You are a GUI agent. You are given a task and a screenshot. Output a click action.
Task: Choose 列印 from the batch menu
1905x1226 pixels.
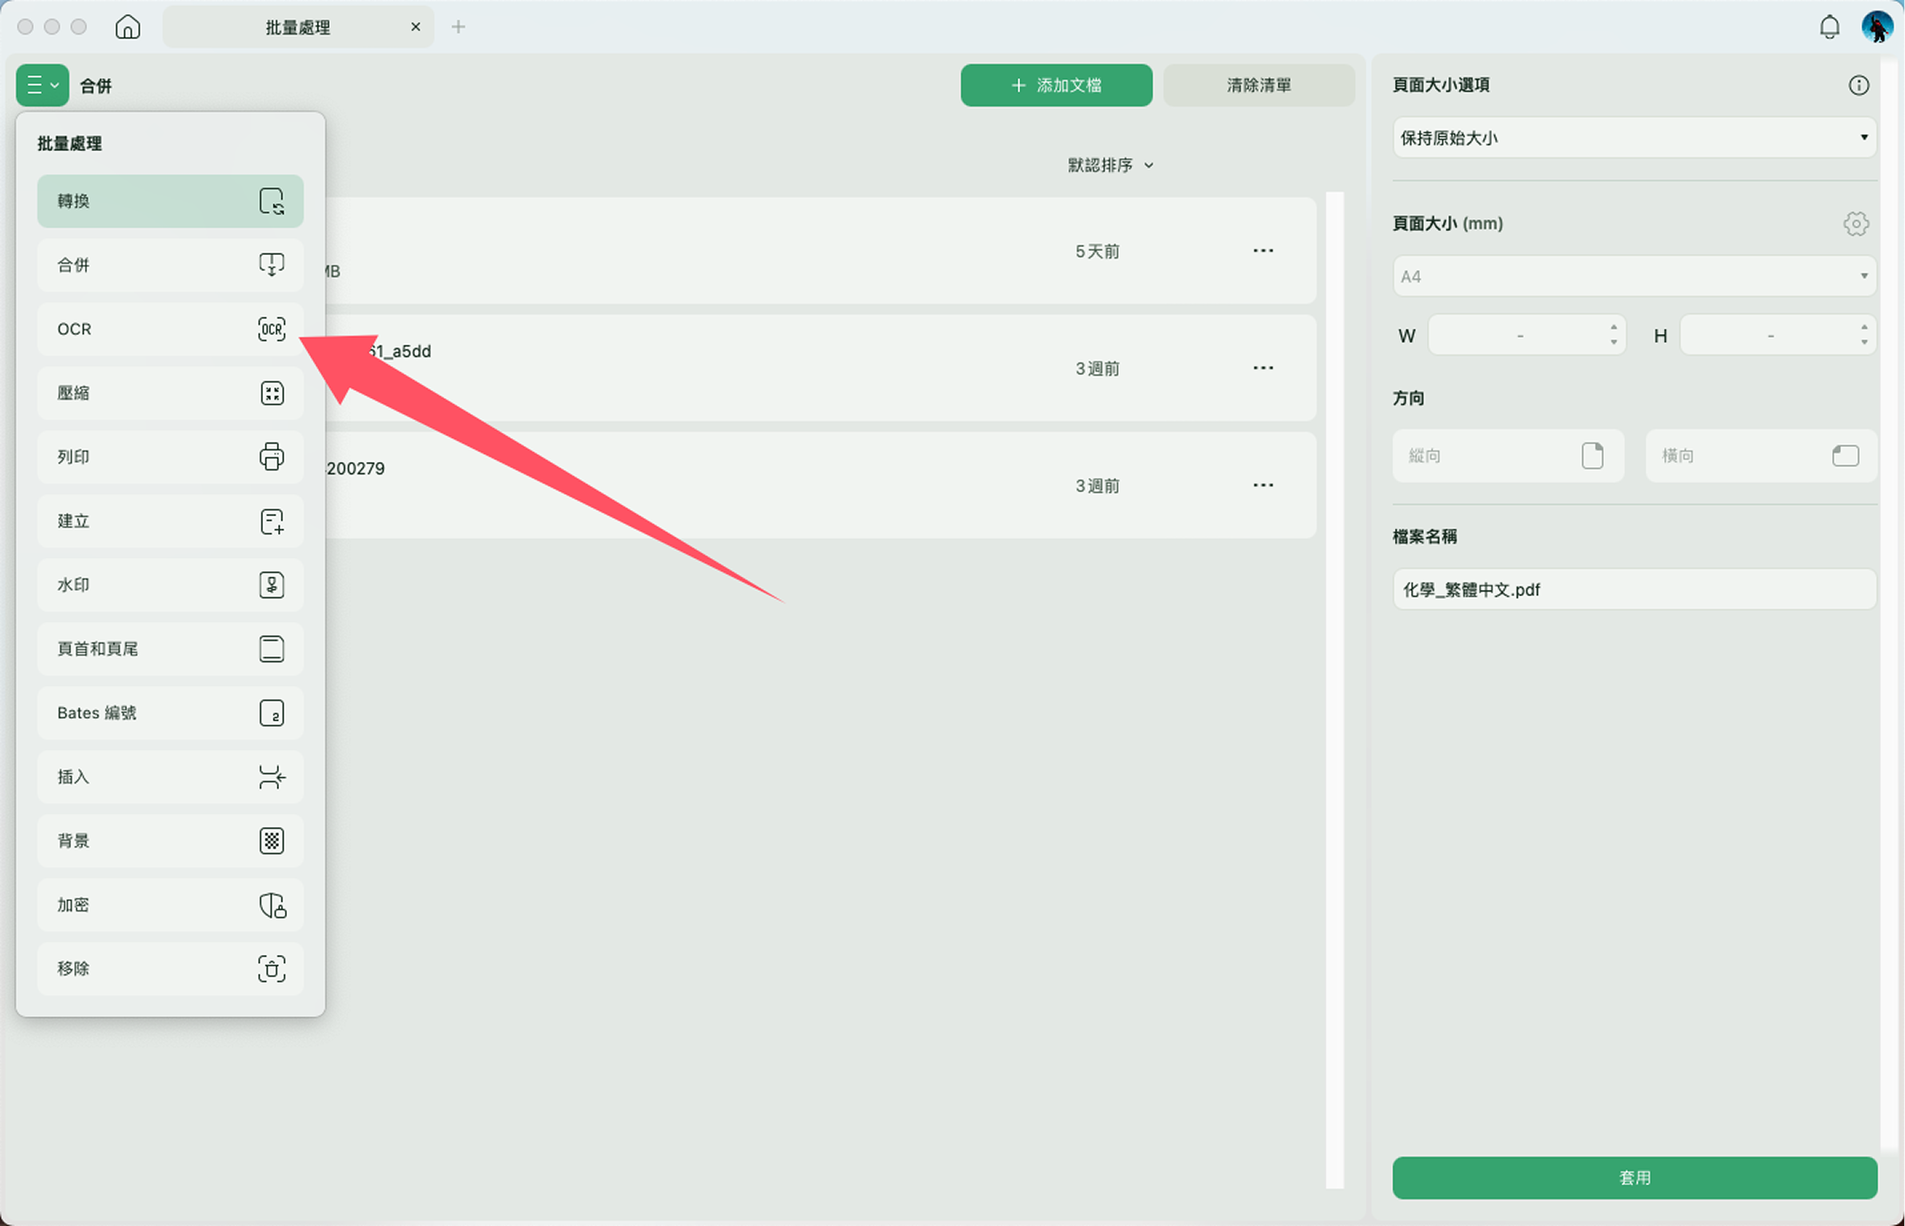pos(171,457)
